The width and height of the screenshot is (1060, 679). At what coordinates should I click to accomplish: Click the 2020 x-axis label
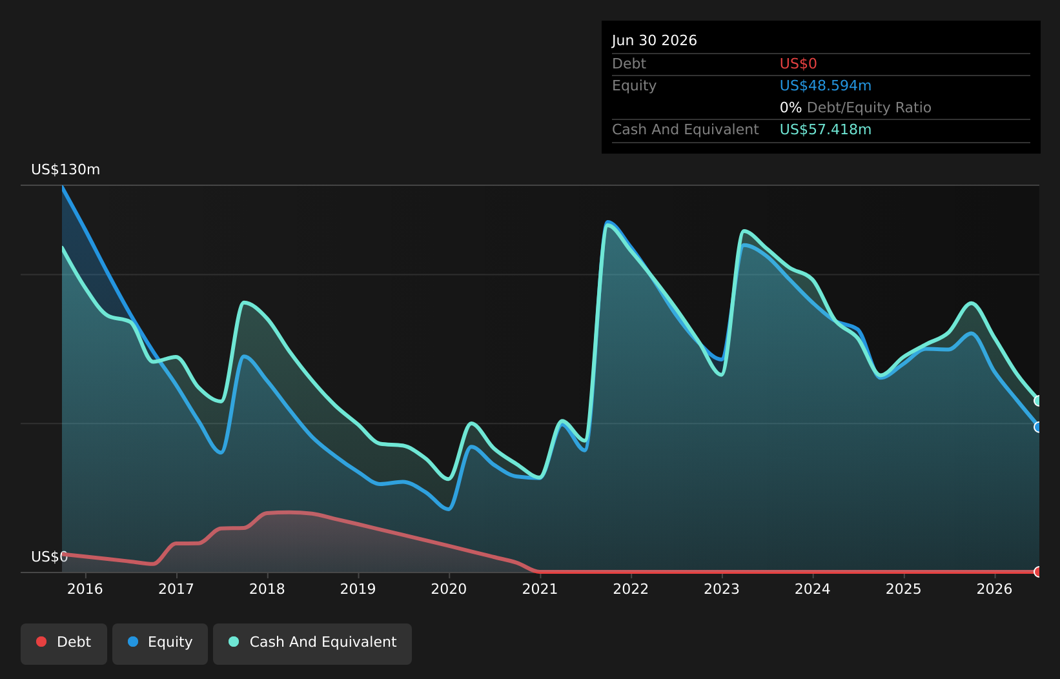click(449, 589)
